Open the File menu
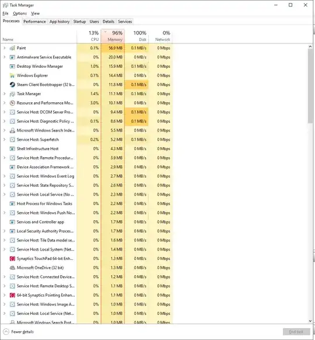The image size is (315, 340). [x=5, y=13]
